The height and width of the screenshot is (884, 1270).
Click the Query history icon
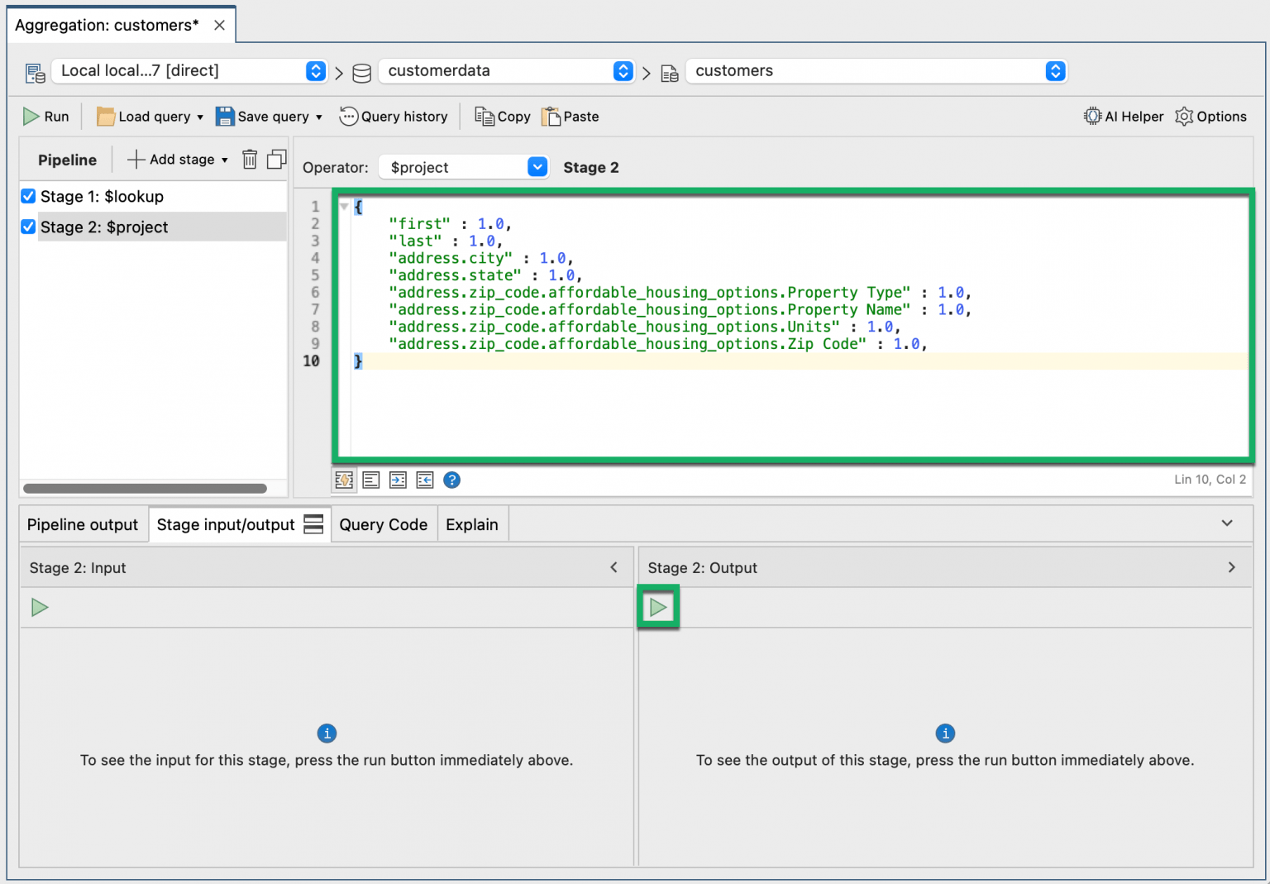(x=394, y=116)
